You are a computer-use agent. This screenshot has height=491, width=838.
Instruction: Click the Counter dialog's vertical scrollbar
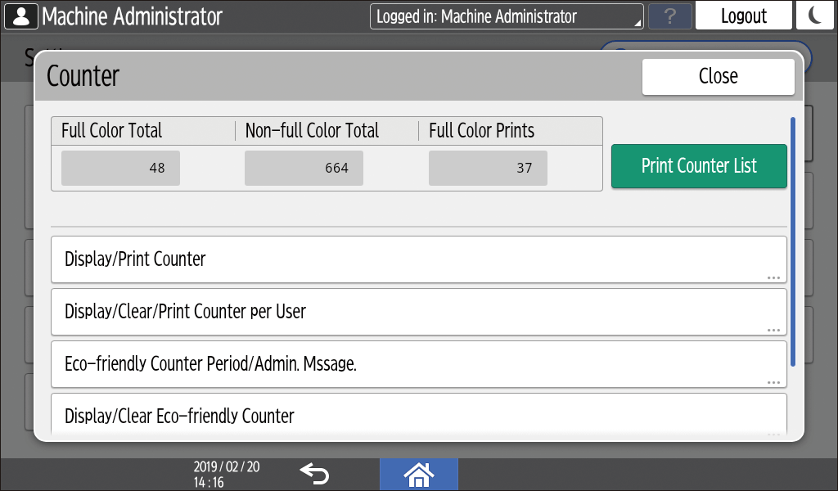pos(792,242)
